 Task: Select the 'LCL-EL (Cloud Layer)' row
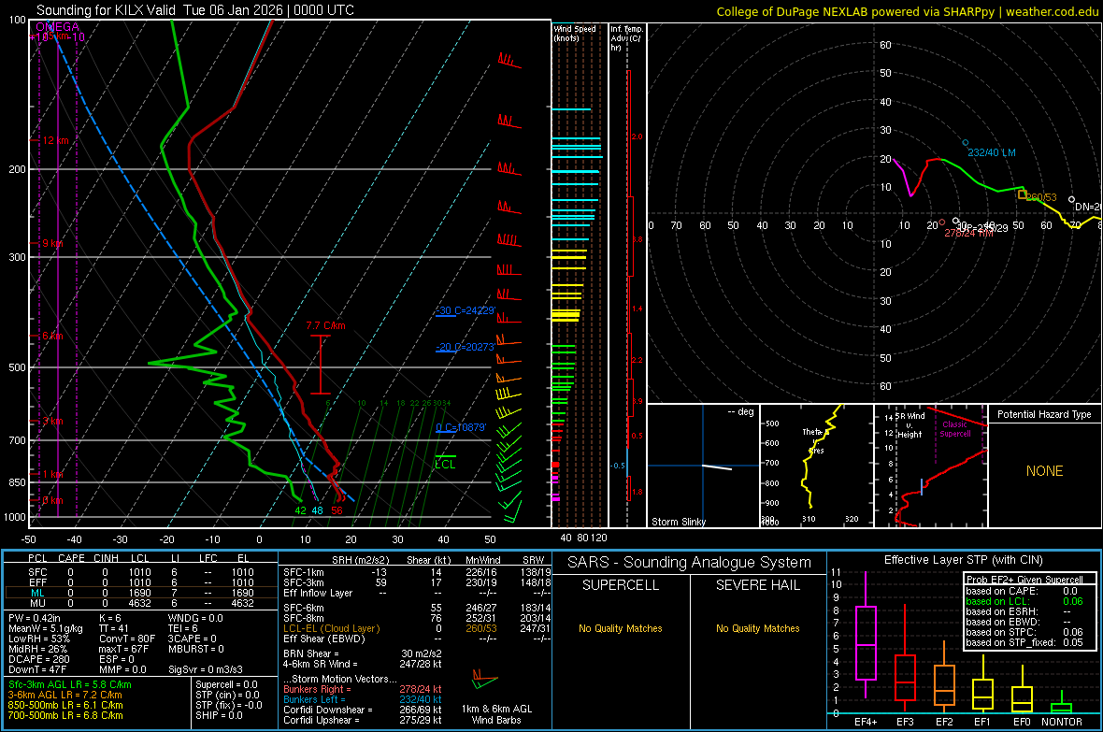click(417, 628)
